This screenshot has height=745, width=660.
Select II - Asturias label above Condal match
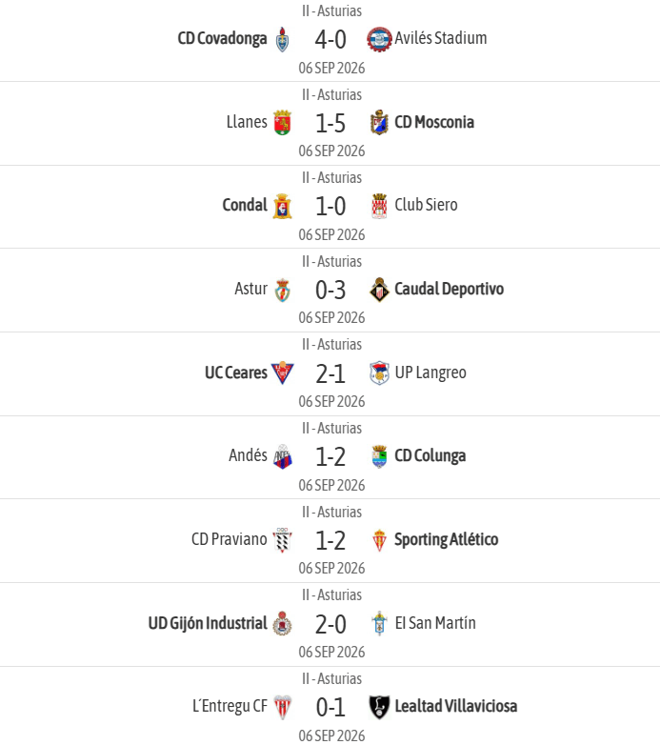click(331, 178)
